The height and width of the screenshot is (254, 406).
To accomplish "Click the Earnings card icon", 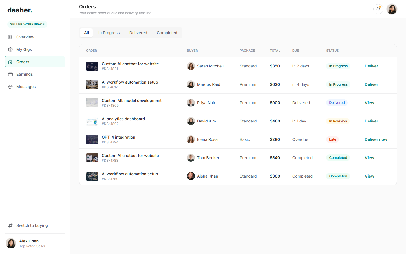I will [x=10, y=74].
